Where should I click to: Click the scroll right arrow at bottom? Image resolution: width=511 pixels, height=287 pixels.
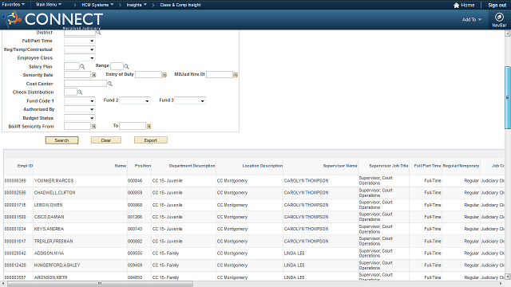click(501, 284)
